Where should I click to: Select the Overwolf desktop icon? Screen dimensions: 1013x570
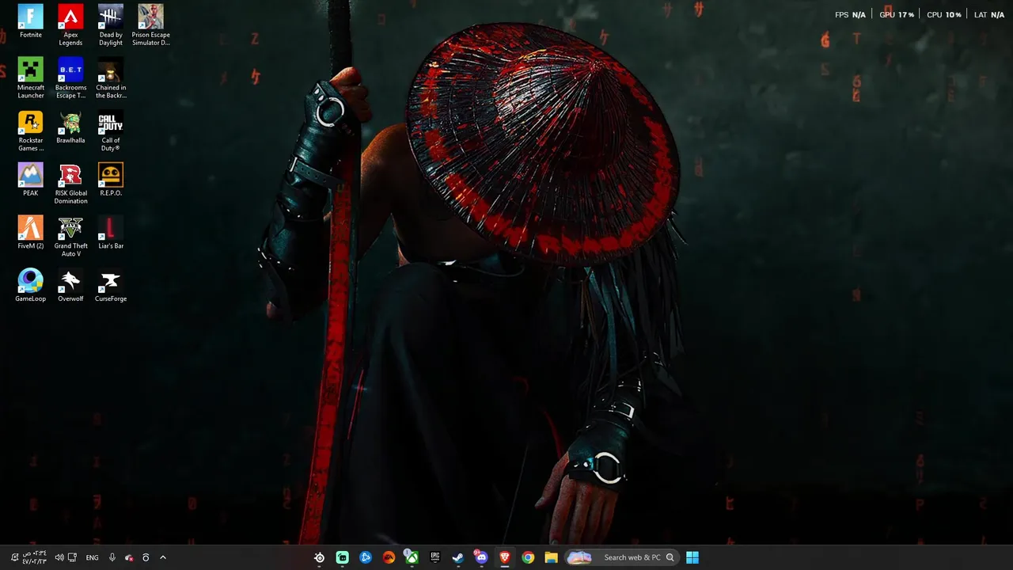click(70, 286)
